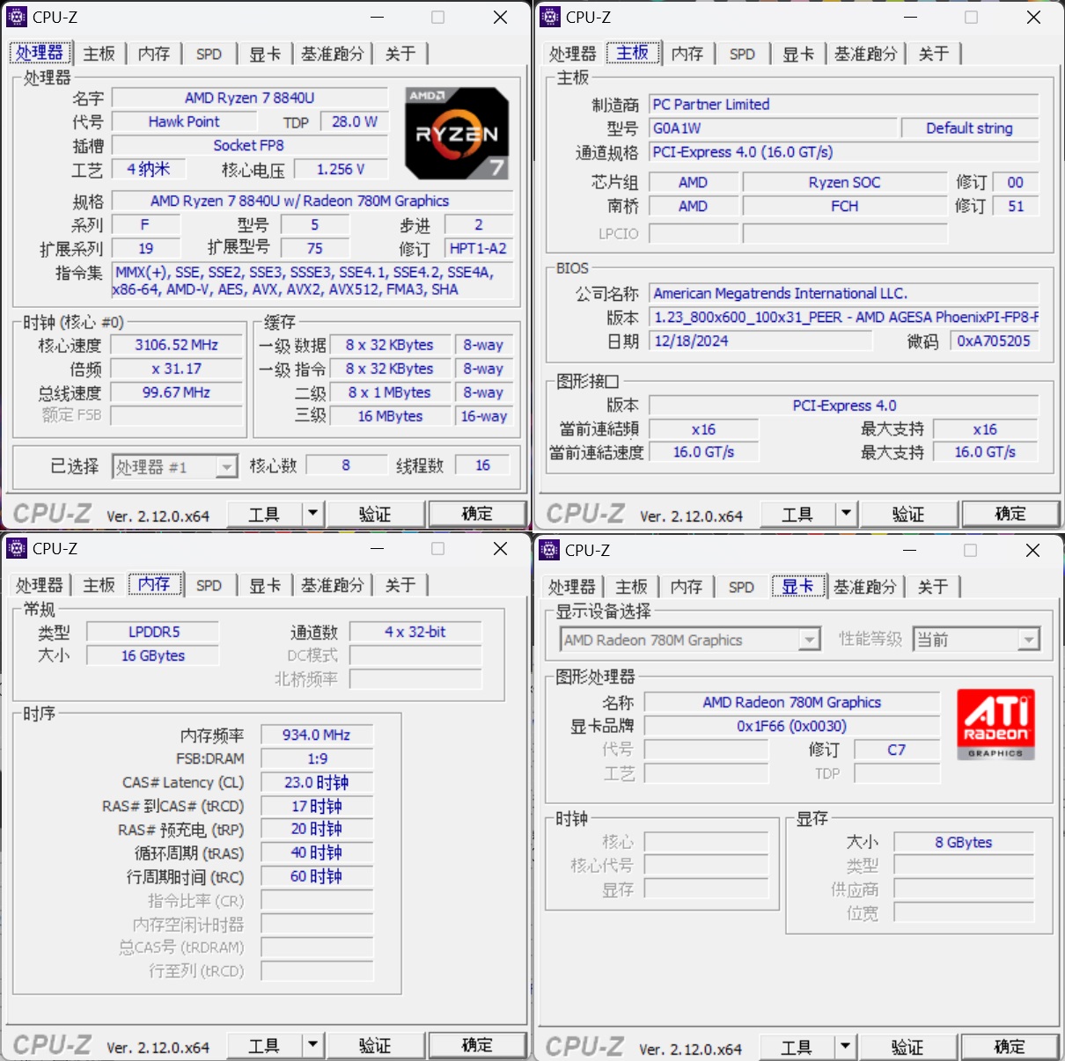This screenshot has width=1065, height=1061.
Task: Open 显卡 tab in the mainboard window
Action: tap(798, 54)
